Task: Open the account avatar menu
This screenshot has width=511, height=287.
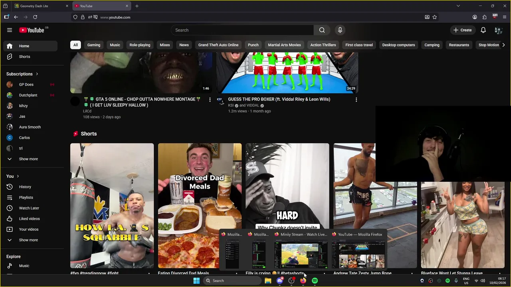Action: 498,30
